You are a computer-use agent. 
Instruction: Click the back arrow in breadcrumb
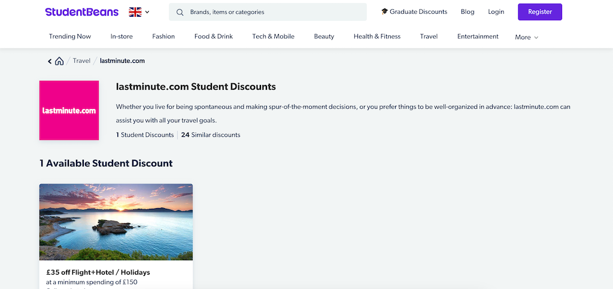(x=50, y=61)
